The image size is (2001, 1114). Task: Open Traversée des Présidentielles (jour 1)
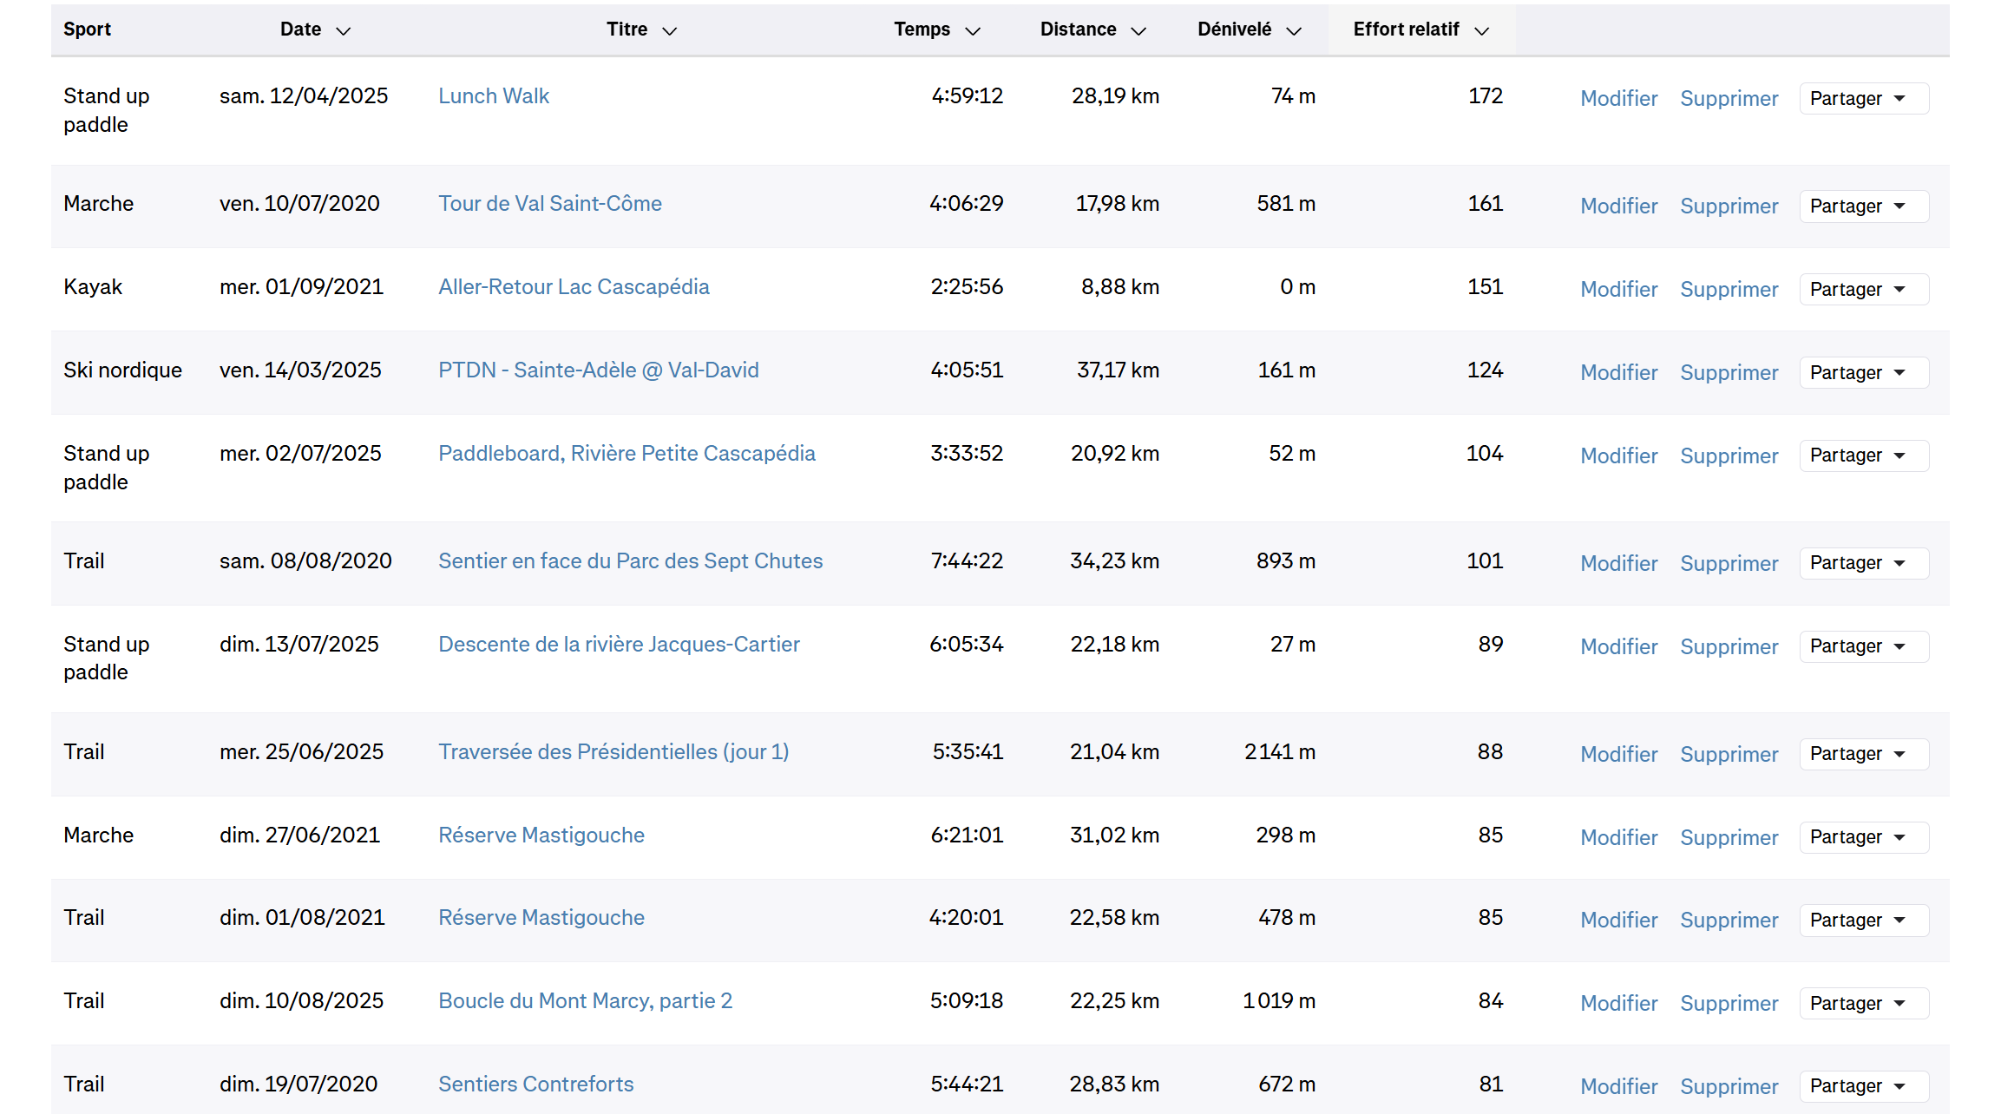(613, 752)
